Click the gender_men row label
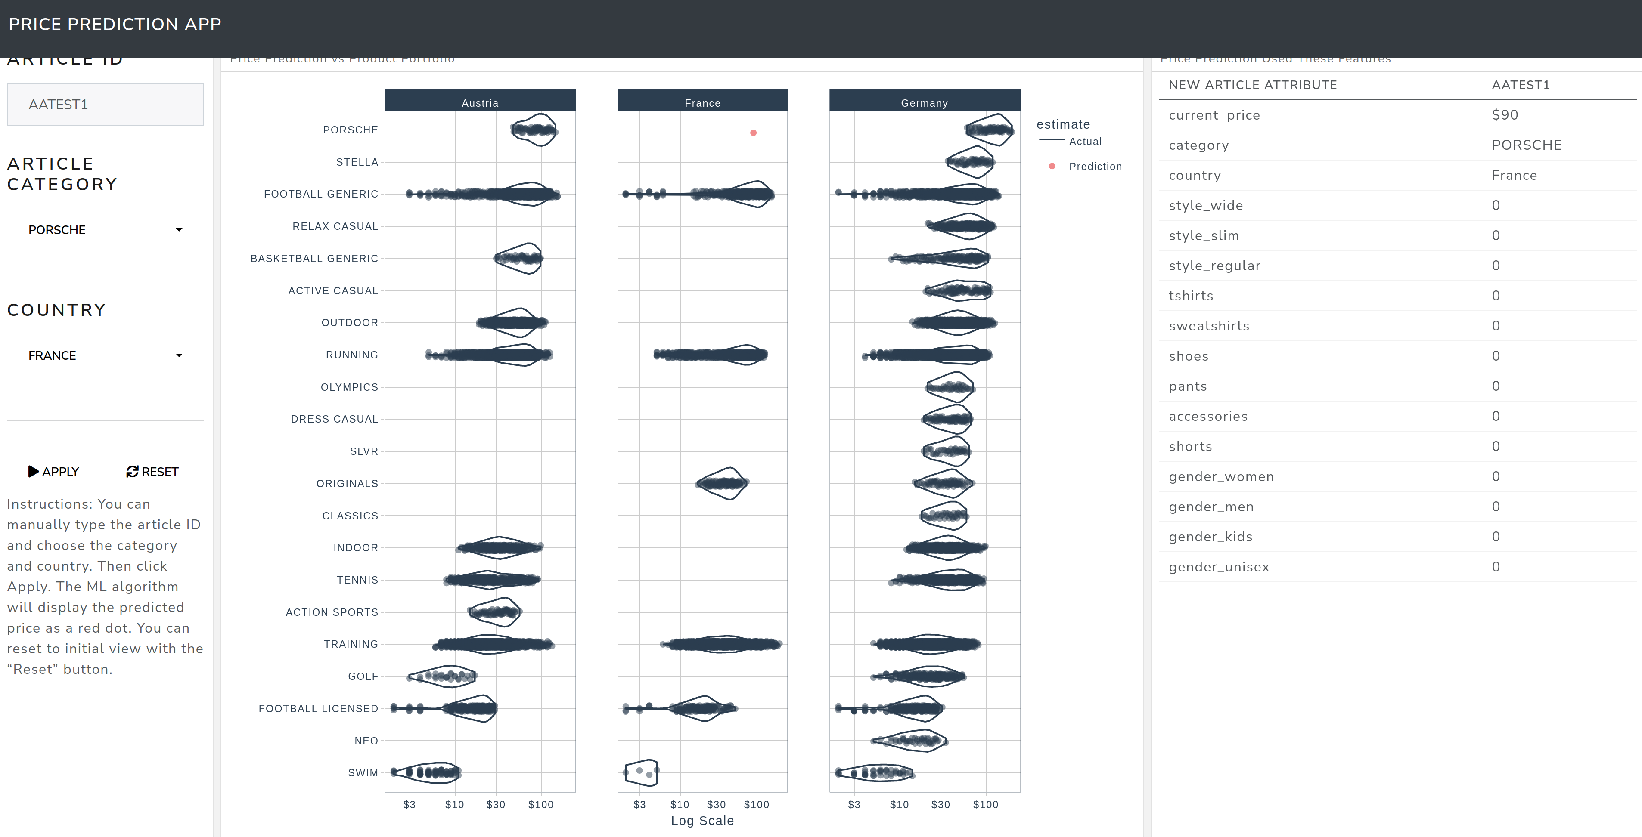 [1211, 507]
